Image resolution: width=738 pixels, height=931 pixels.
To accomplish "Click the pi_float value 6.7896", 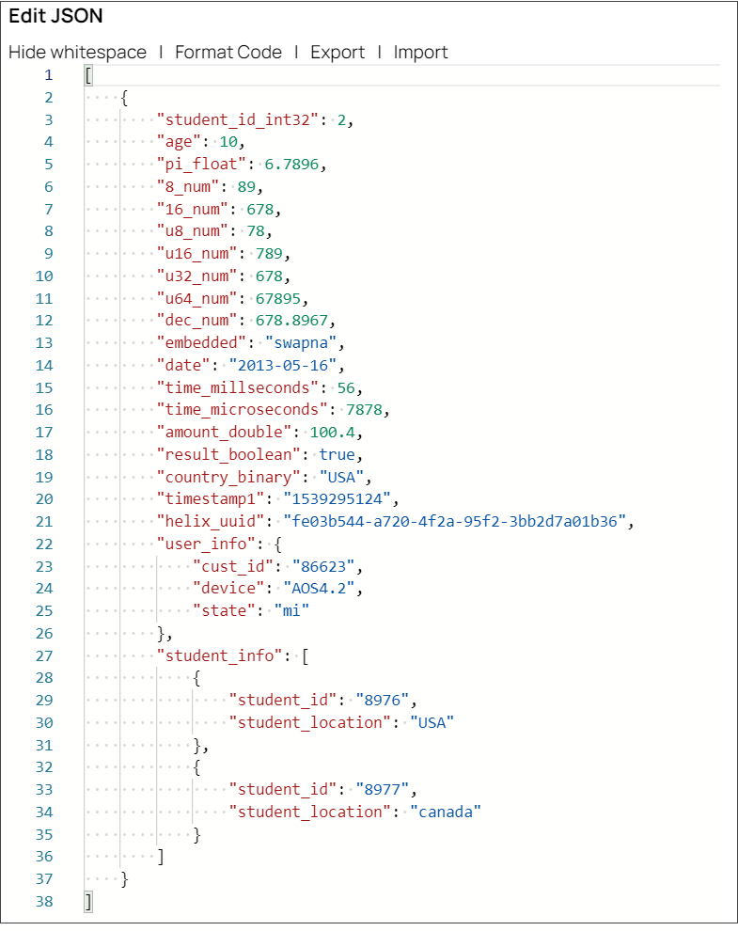I will click(x=282, y=165).
